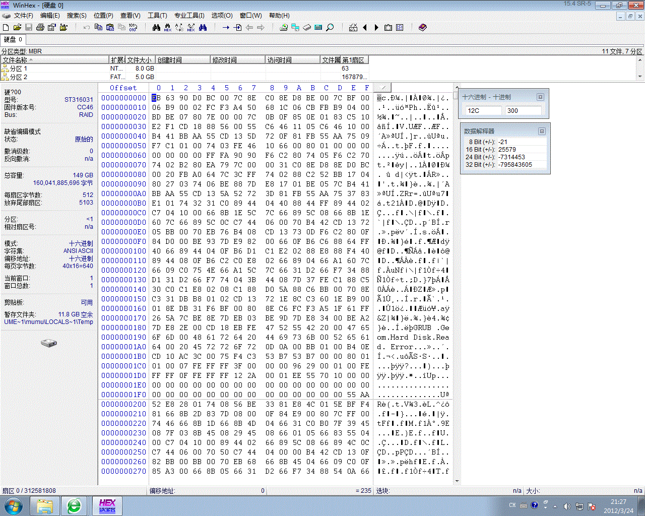Click the magnifying glass analyze icon

[330, 27]
